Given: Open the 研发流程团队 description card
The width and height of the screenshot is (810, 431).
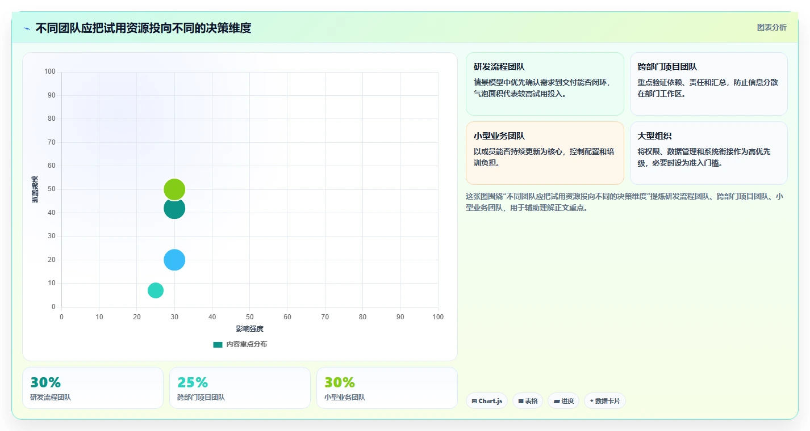Looking at the screenshot, I should (x=545, y=84).
